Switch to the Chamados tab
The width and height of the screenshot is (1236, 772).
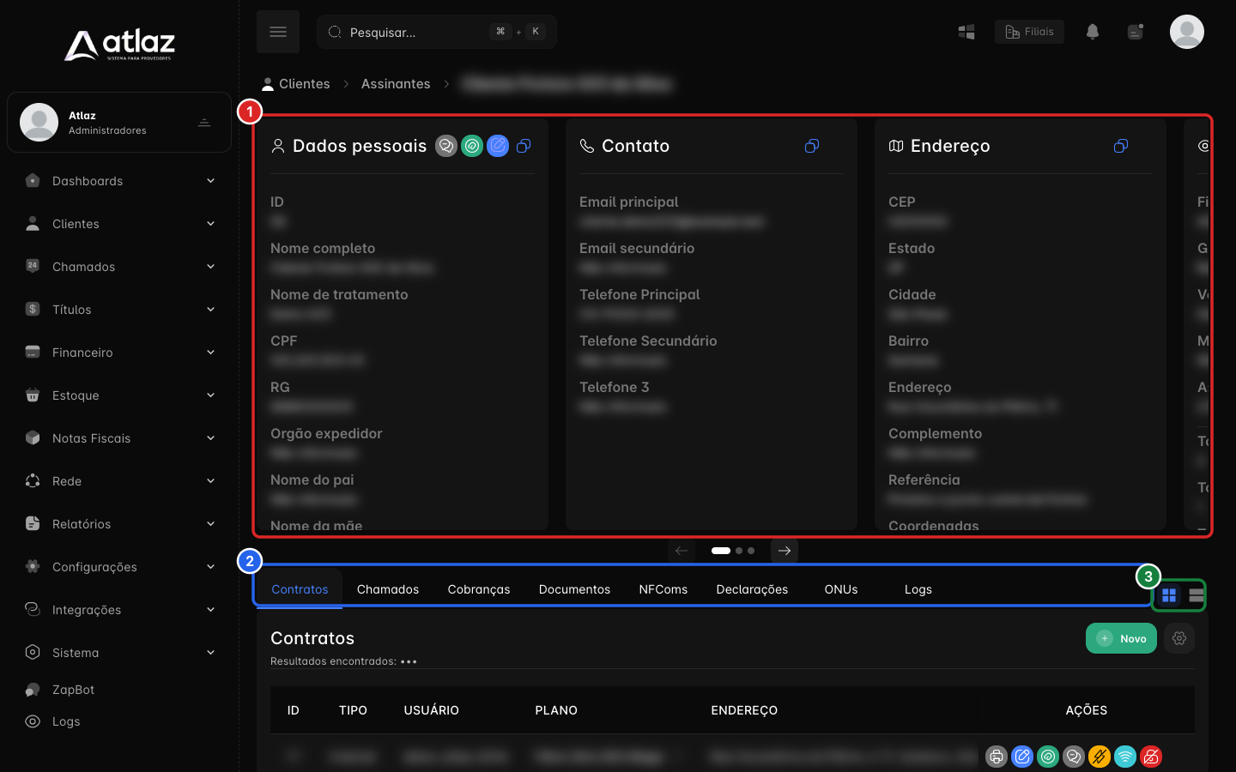click(388, 589)
